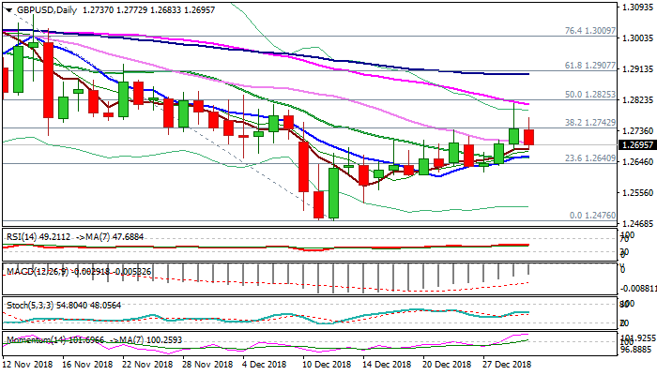Click the current price tag 1.26957

click(626, 146)
